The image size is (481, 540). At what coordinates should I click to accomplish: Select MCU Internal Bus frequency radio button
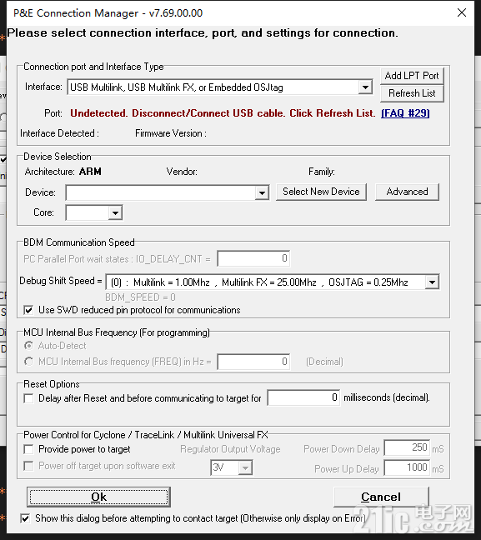click(x=28, y=362)
